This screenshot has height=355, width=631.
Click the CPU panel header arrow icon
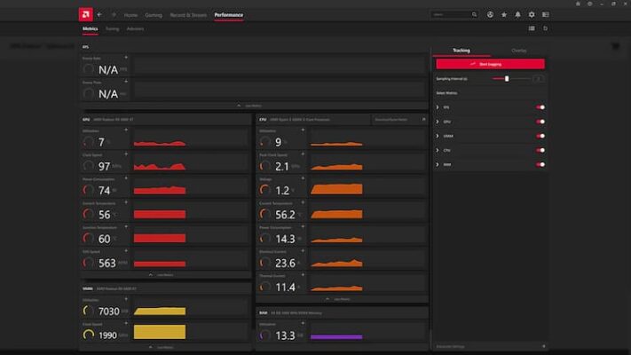[423, 120]
